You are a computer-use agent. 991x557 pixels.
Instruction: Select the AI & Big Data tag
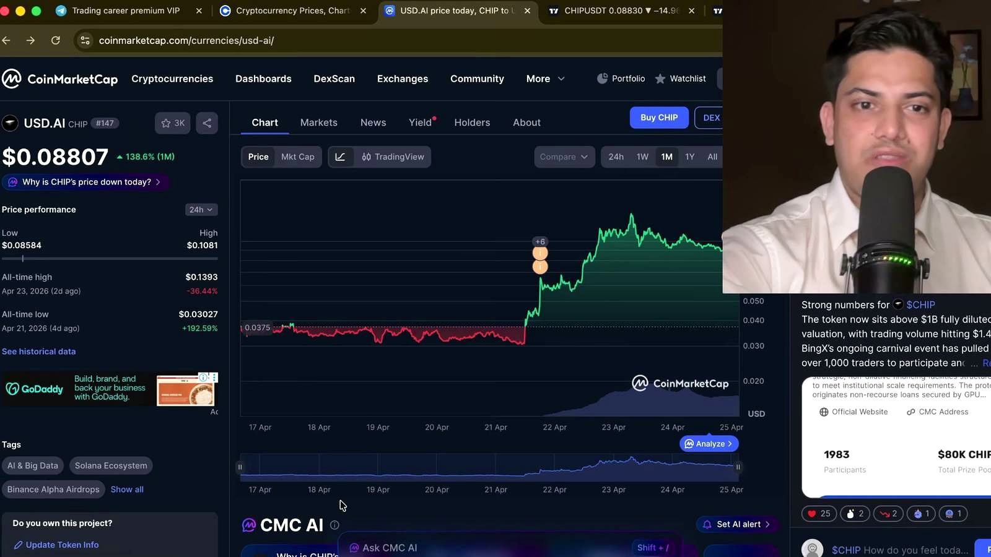[x=33, y=465]
